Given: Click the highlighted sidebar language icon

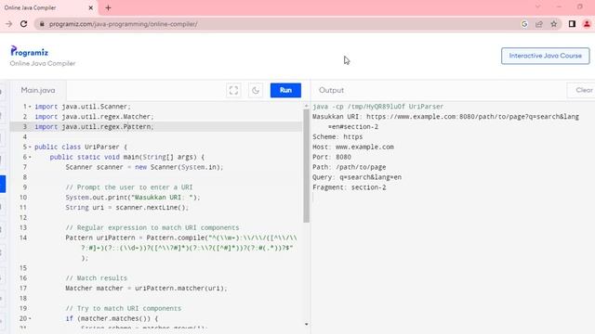Looking at the screenshot, I should tap(3, 184).
